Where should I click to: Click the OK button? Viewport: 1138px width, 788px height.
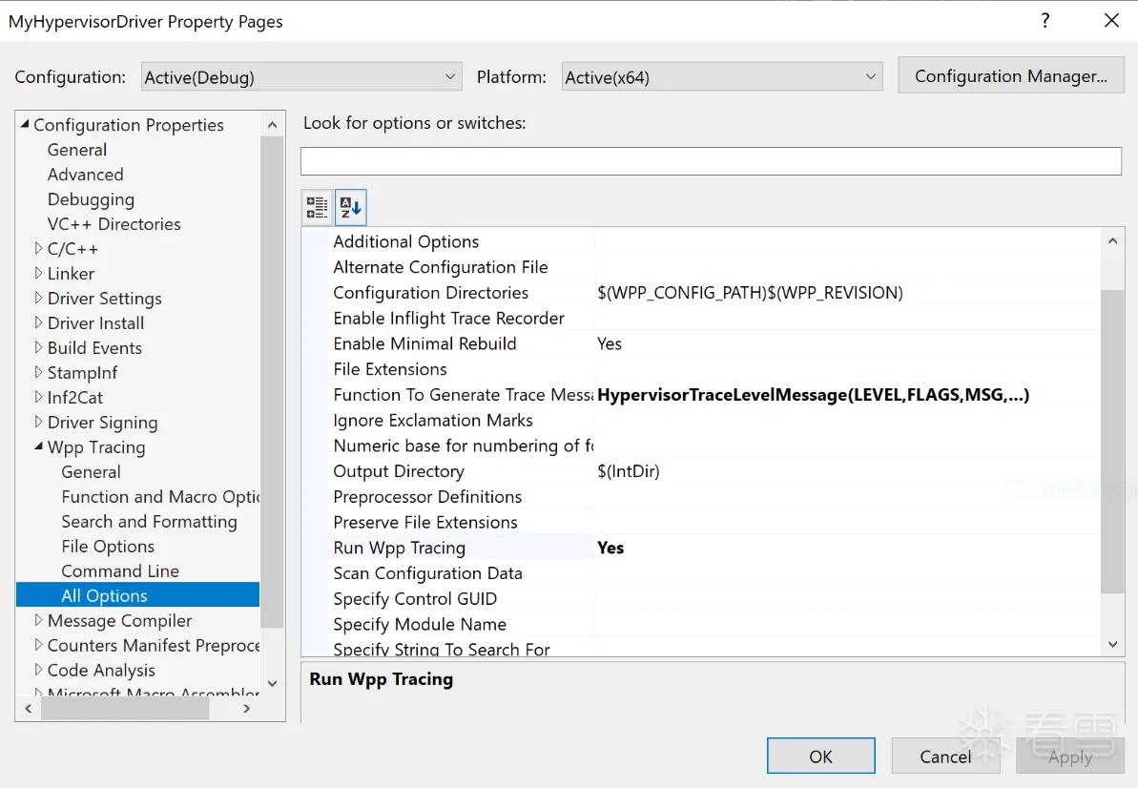(821, 757)
